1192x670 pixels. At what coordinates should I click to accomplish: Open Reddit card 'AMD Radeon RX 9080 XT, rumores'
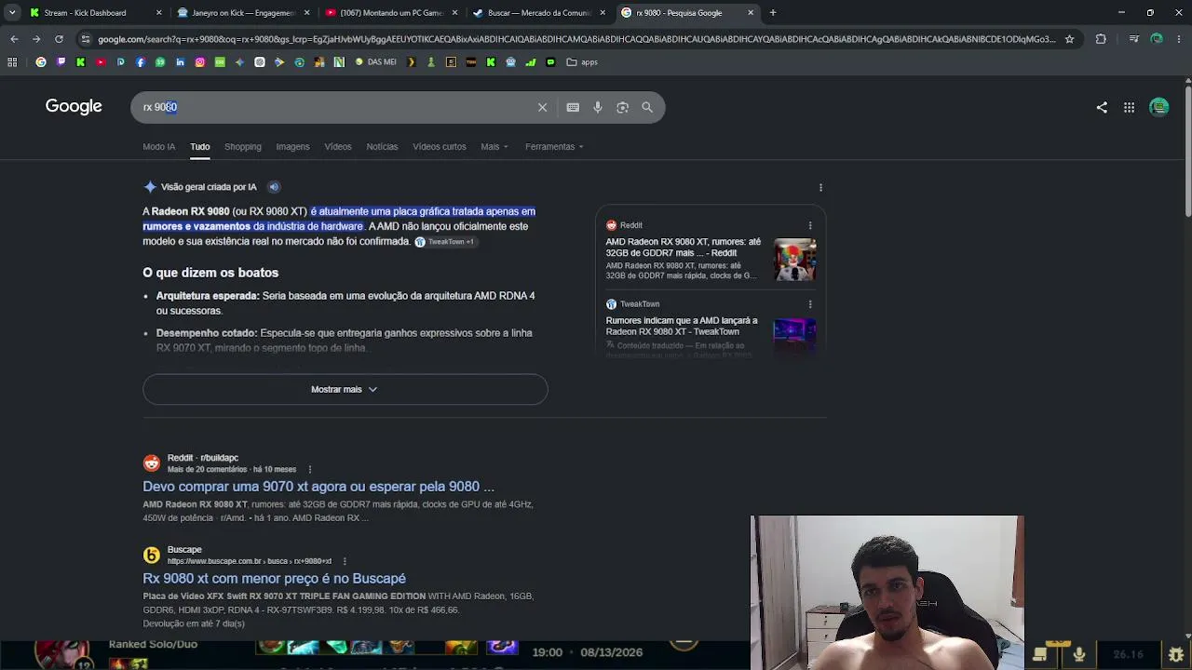click(x=684, y=248)
